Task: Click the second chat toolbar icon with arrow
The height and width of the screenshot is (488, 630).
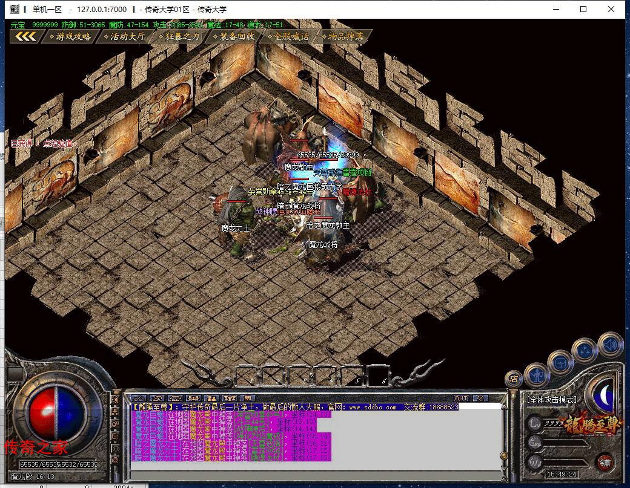Action: click(157, 398)
